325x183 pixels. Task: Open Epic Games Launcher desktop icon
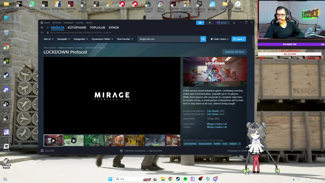pos(199,7)
